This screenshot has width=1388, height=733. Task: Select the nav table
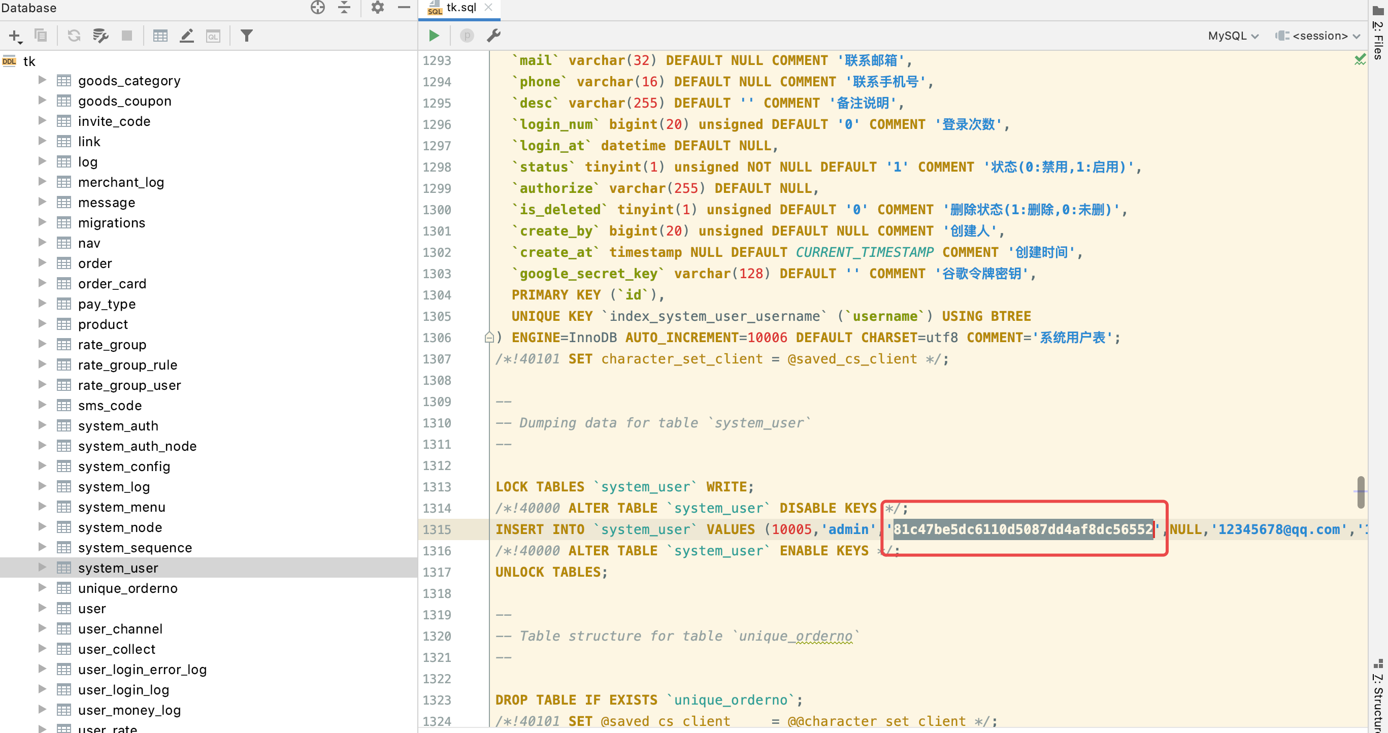(89, 244)
